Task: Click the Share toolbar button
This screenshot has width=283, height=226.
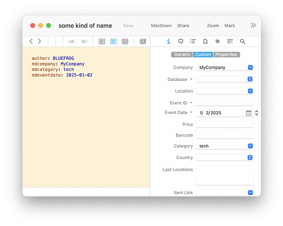Action: (x=183, y=26)
